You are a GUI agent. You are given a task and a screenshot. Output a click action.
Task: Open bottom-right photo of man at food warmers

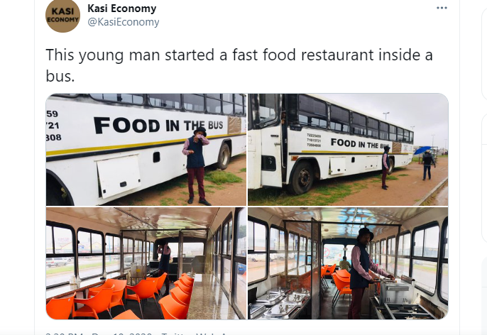click(x=348, y=263)
